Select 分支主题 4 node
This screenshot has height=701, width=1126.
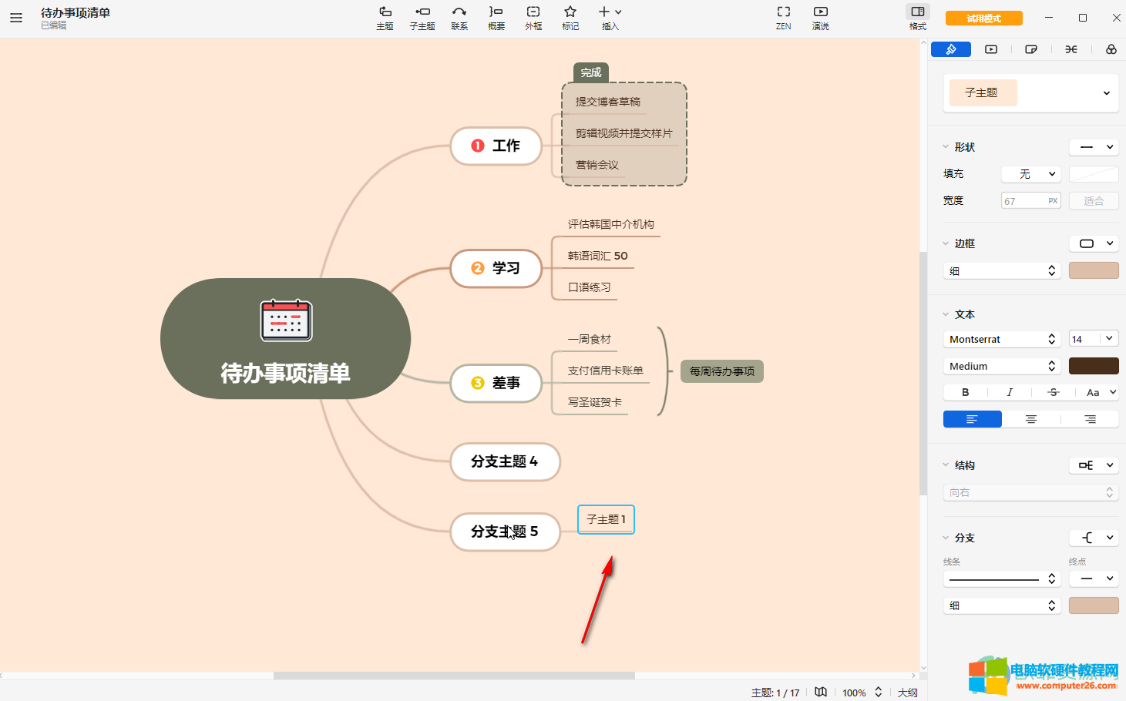pyautogui.click(x=505, y=461)
